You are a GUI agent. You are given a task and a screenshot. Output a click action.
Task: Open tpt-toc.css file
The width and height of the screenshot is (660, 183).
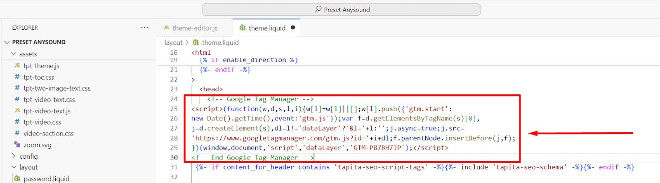39,77
